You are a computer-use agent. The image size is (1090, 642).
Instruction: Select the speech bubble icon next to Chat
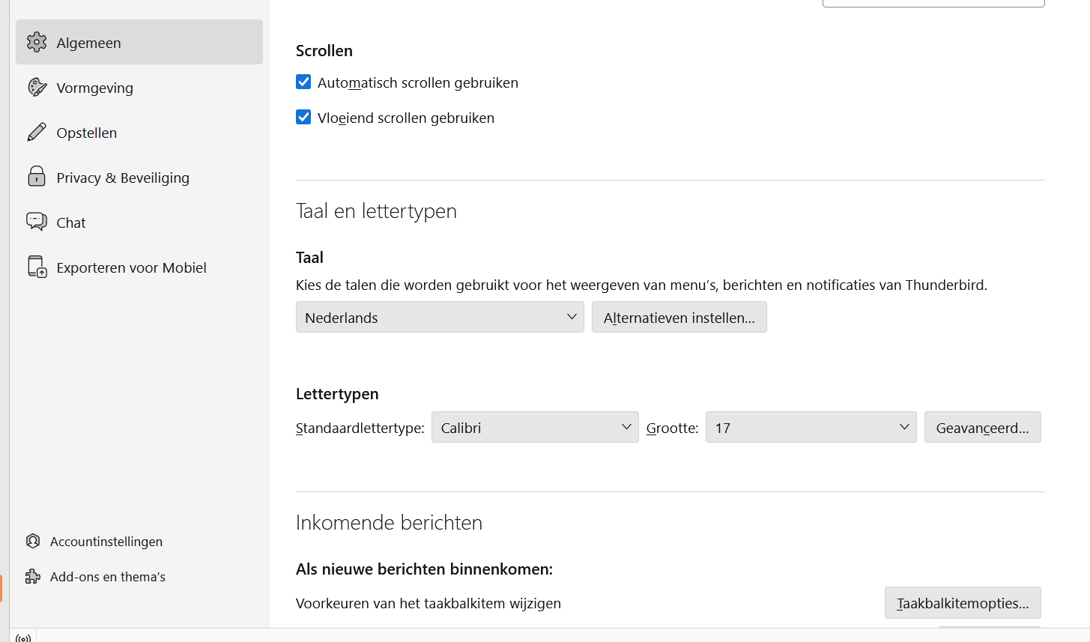35,222
